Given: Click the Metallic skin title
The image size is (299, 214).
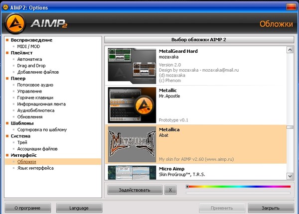Looking at the screenshot, I should tap(168, 91).
